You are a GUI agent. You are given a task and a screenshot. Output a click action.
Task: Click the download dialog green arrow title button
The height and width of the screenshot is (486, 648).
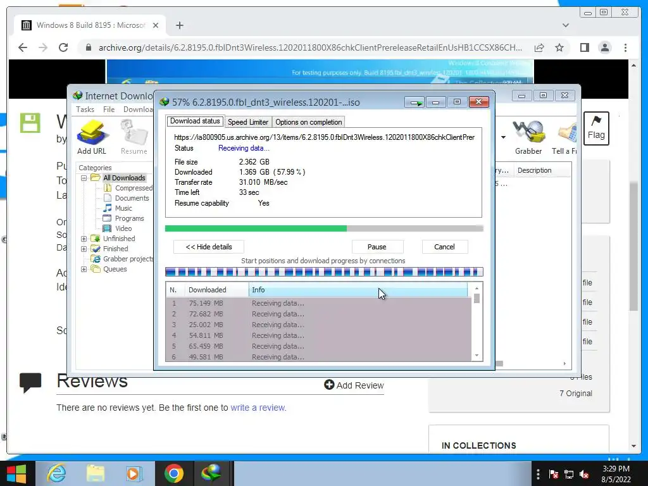pyautogui.click(x=414, y=102)
